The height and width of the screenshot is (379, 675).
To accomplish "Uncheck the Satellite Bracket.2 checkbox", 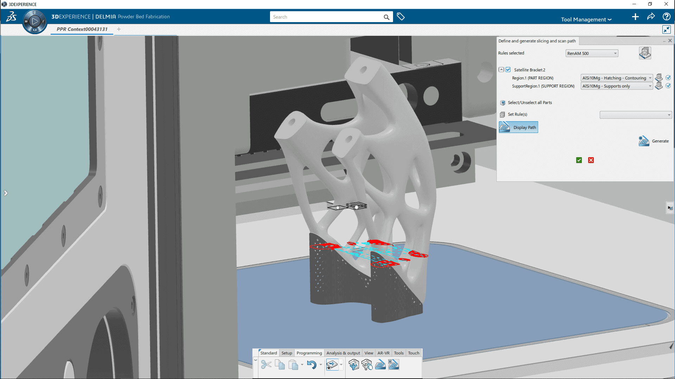I will coord(508,70).
